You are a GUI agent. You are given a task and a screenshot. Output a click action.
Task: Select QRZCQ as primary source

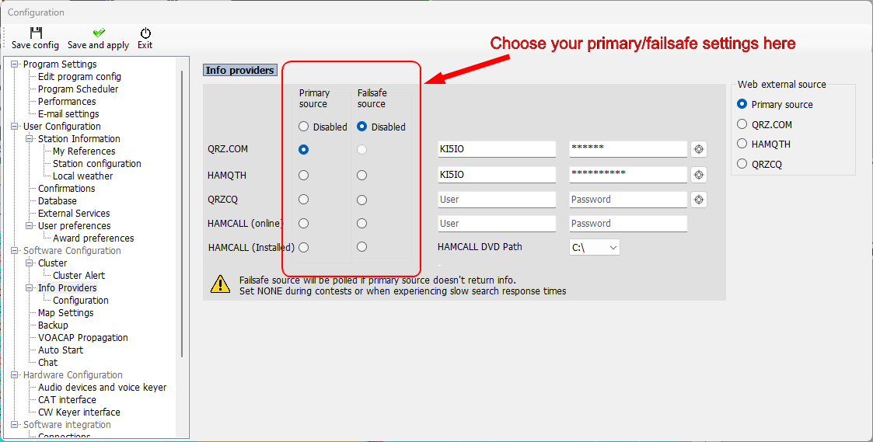[303, 200]
